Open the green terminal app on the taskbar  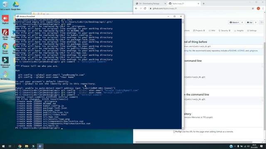tap(33, 146)
